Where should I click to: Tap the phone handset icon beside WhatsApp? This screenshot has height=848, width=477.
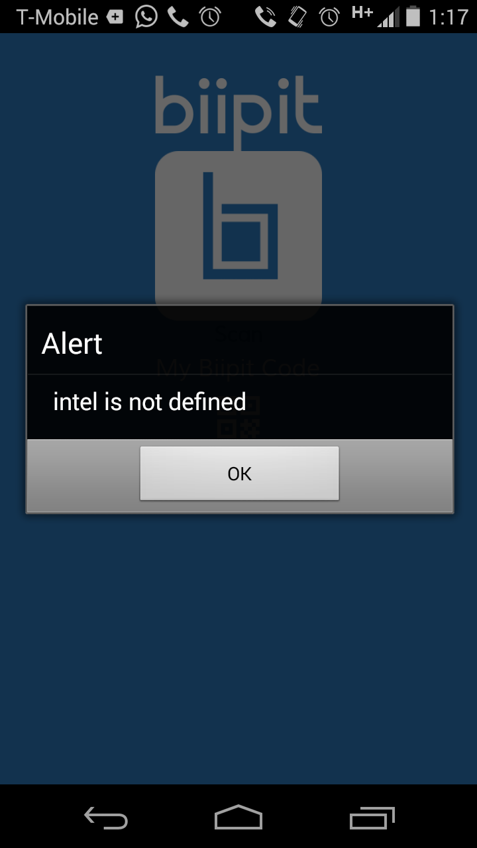(178, 17)
